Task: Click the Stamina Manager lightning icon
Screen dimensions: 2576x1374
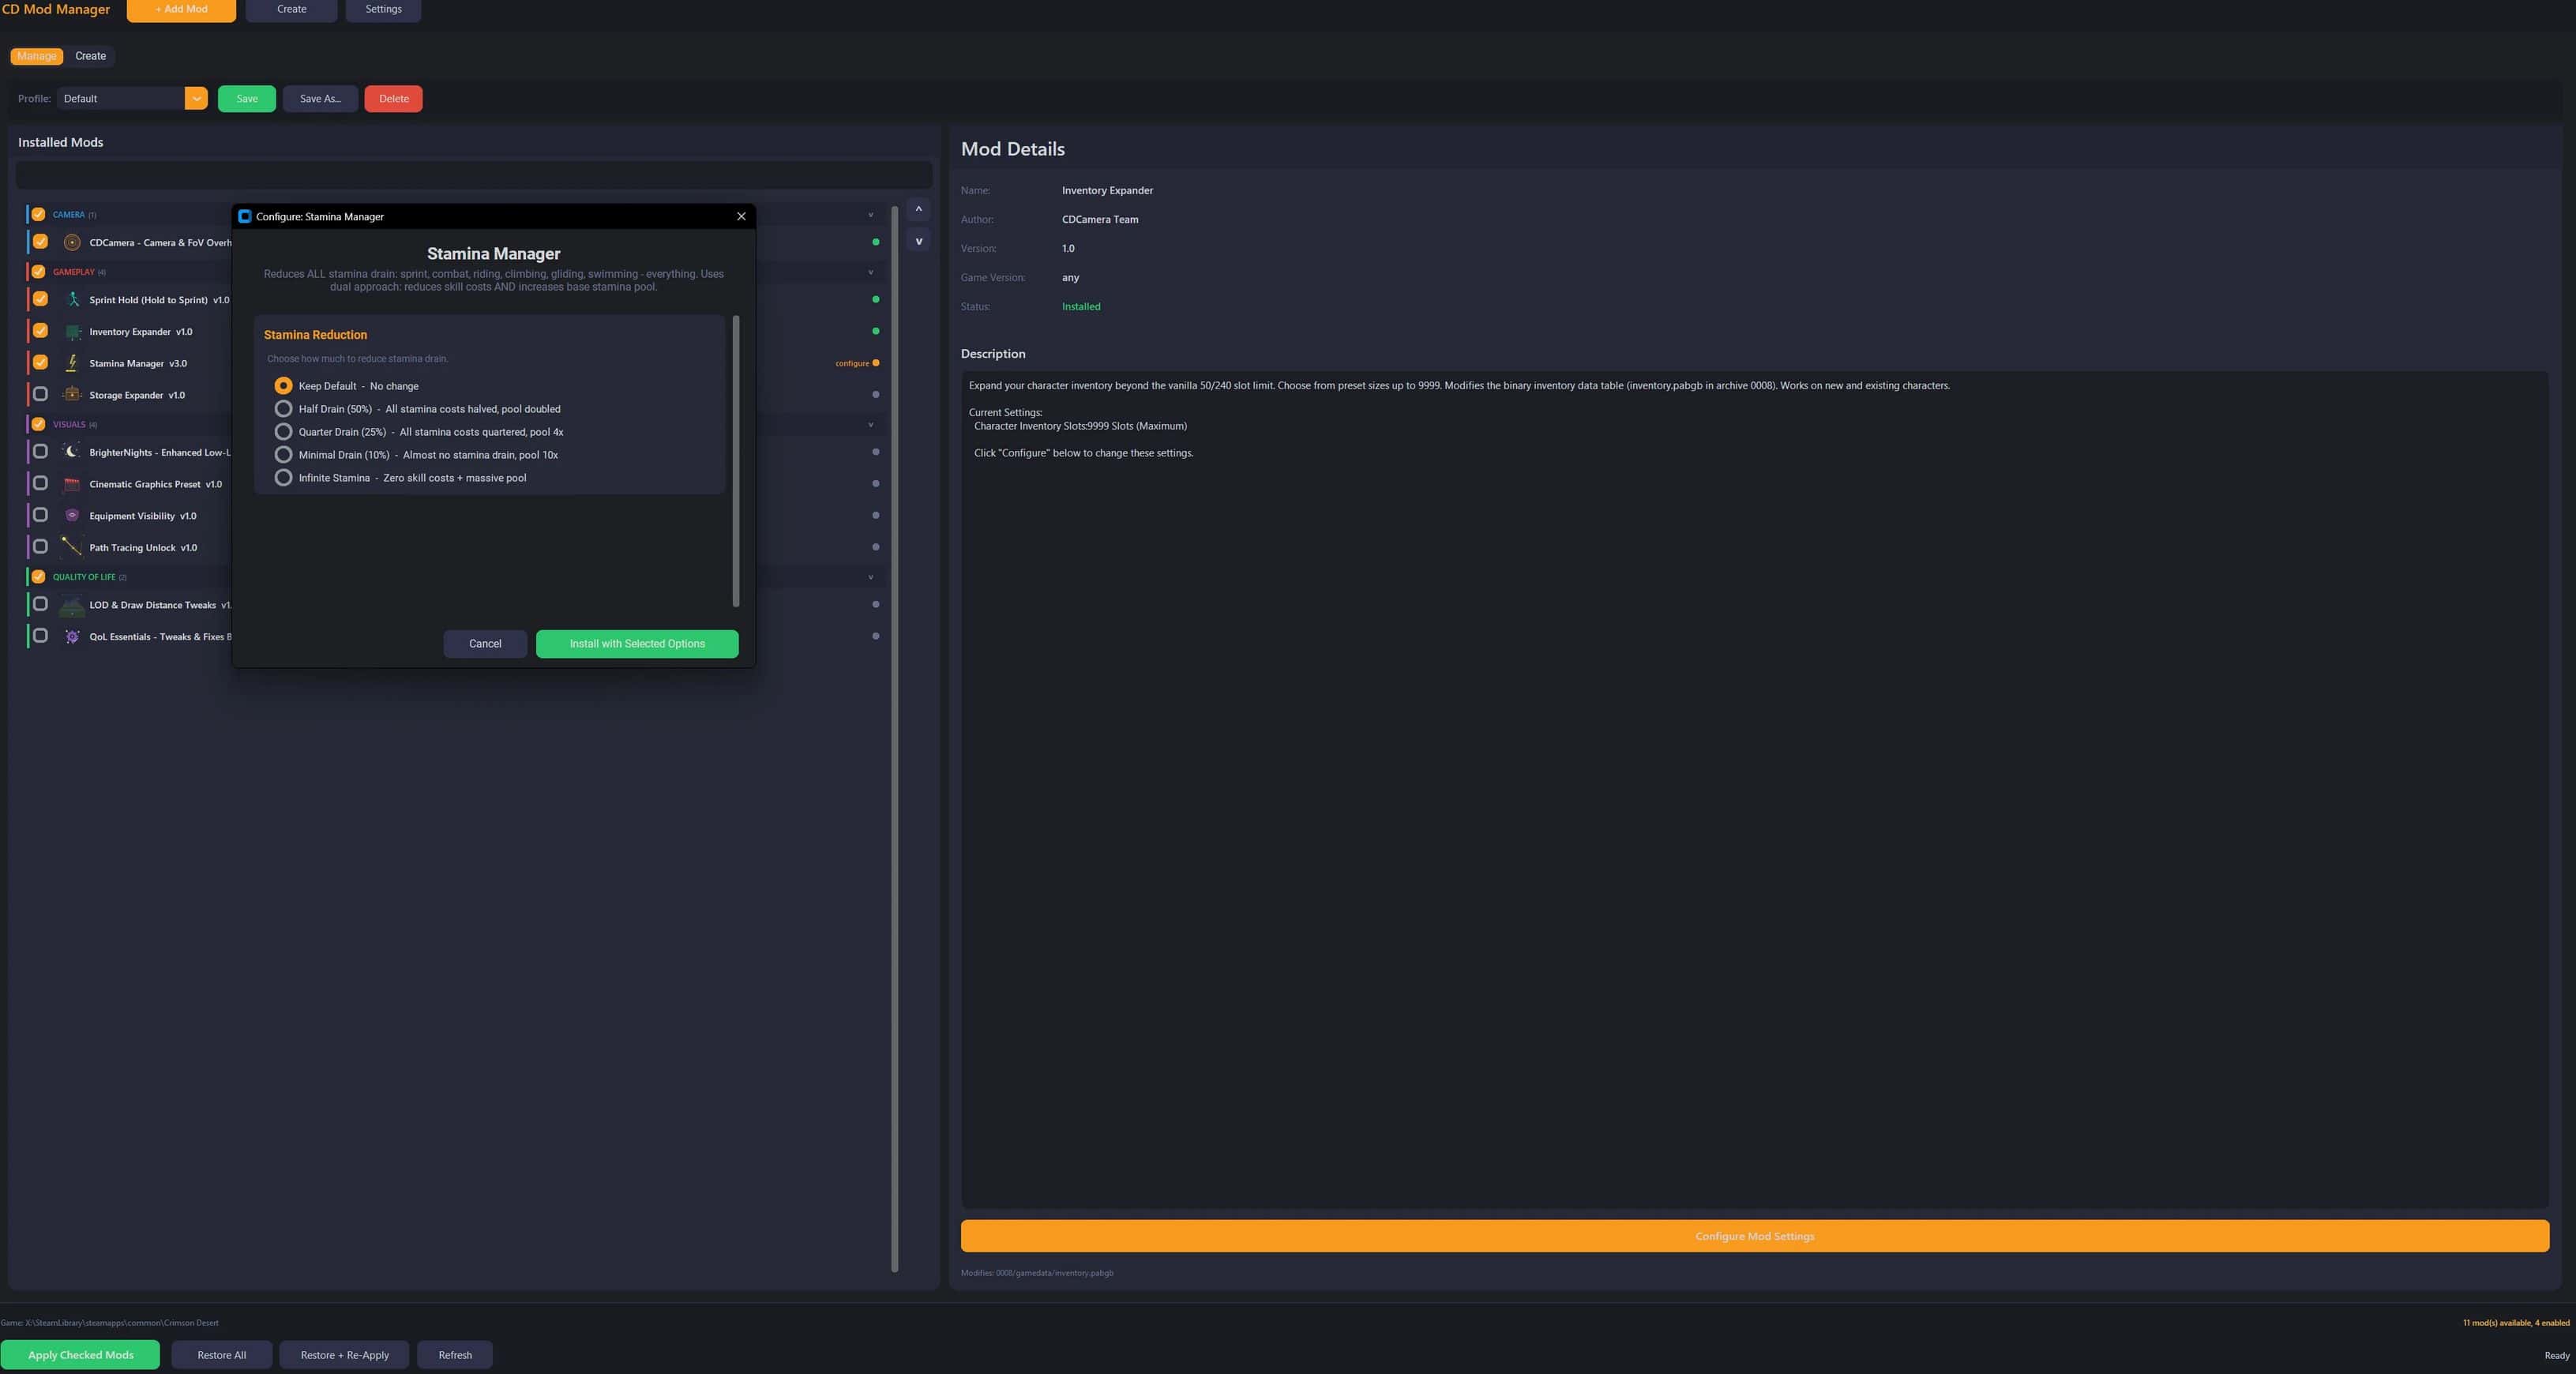Action: tap(72, 363)
